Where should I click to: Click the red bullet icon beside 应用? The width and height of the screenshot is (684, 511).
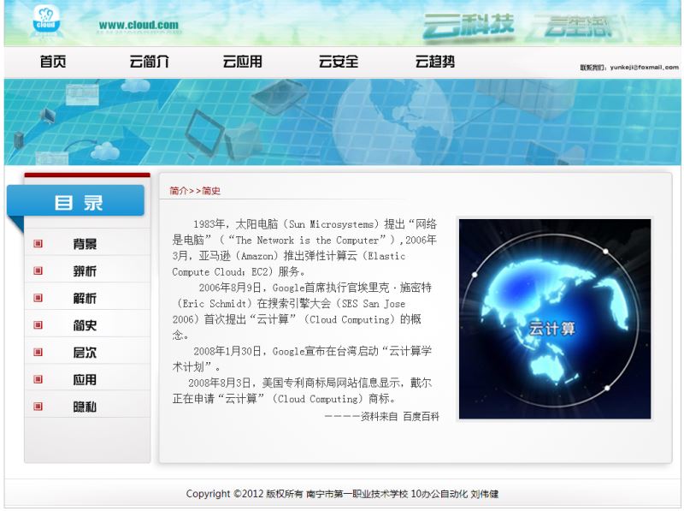click(38, 379)
